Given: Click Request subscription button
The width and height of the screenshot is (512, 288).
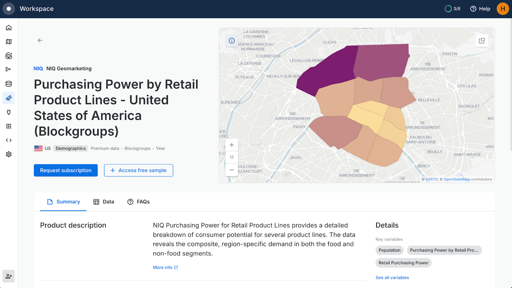Looking at the screenshot, I should click(66, 170).
